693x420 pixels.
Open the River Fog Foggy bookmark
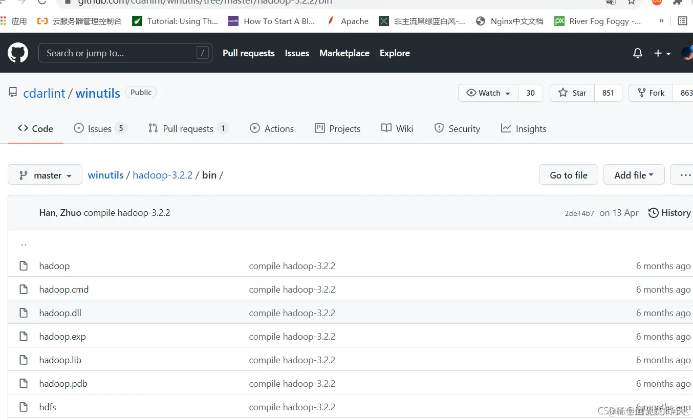[x=598, y=21]
